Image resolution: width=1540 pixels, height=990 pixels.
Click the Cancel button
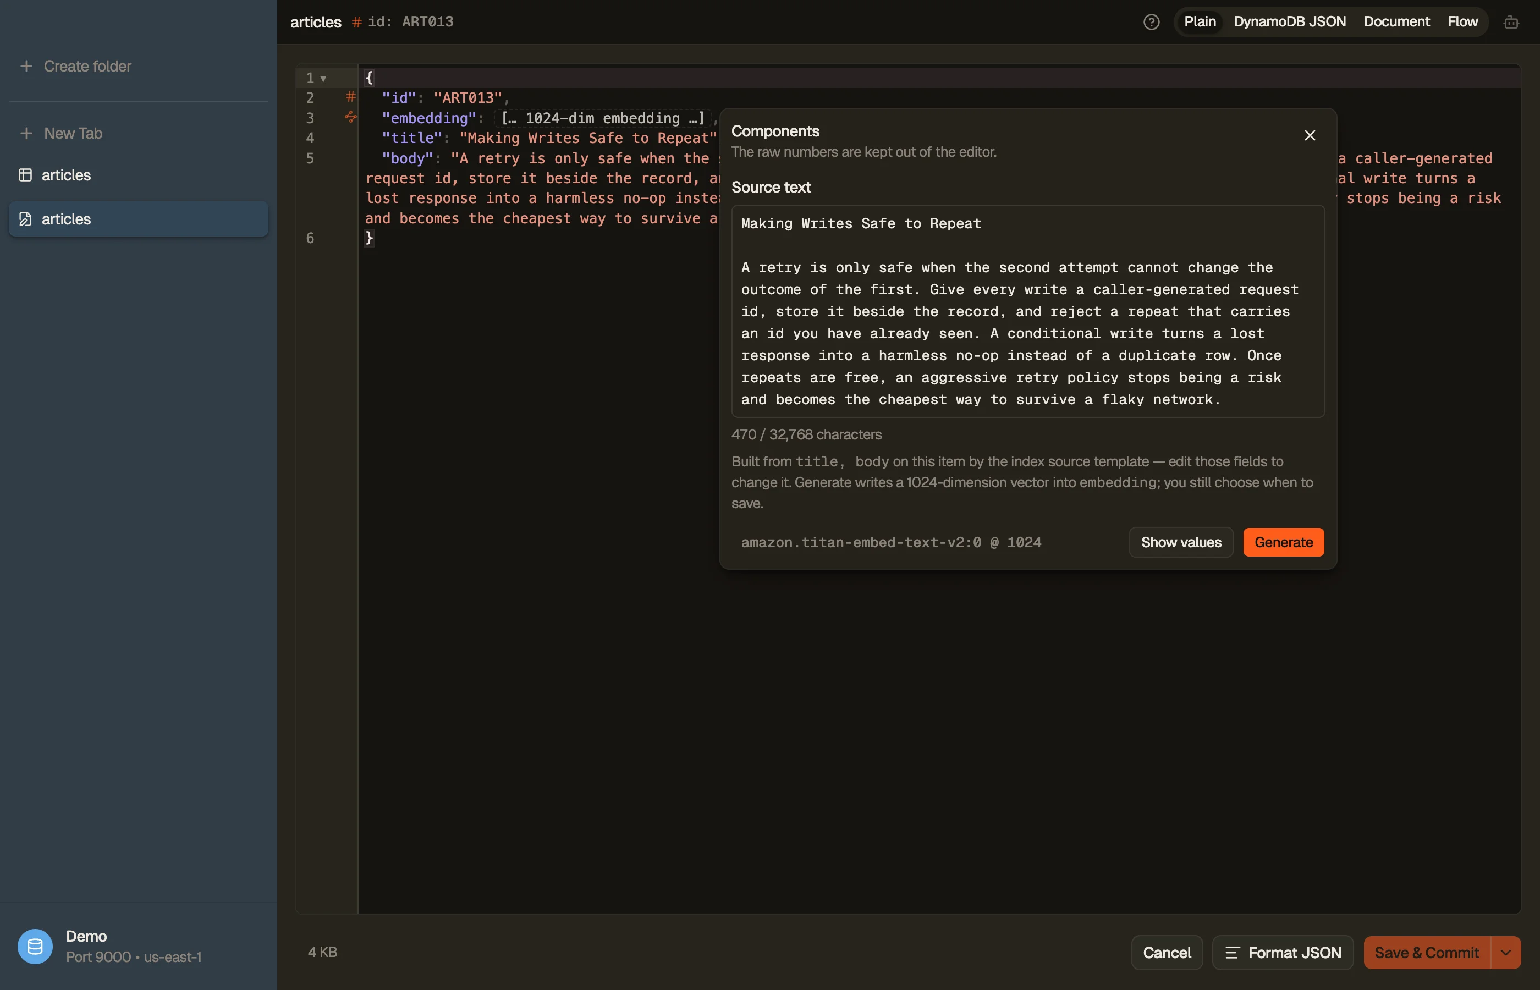click(1167, 952)
